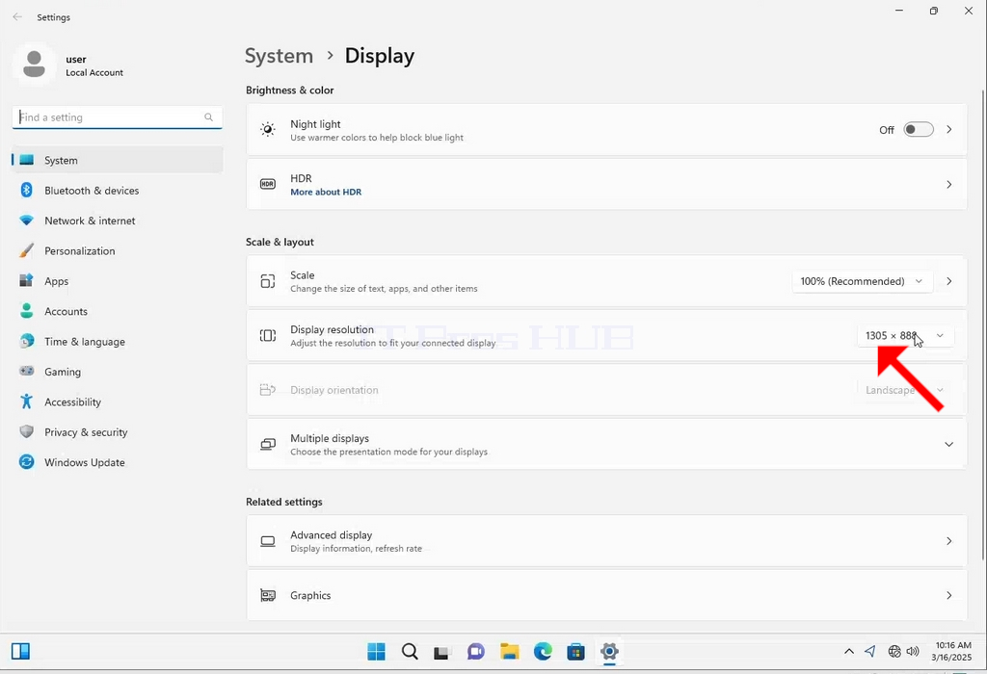Screen dimensions: 987x674
Task: Open Microsoft Store from taskbar
Action: 575,651
